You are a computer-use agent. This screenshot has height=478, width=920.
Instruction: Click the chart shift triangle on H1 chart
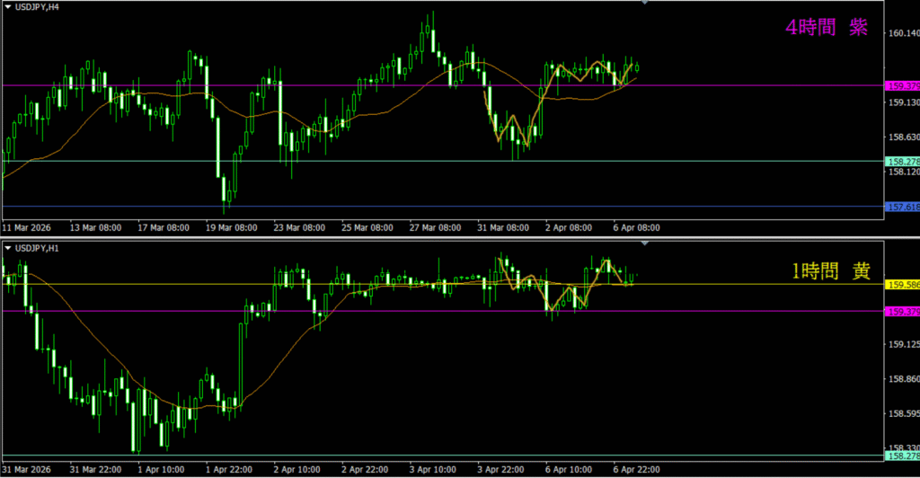click(643, 243)
